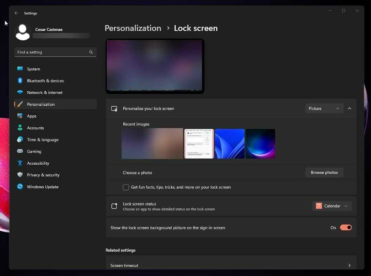371x276 pixels.
Task: Click the Calendar app icon in the status dropdown
Action: (x=319, y=206)
